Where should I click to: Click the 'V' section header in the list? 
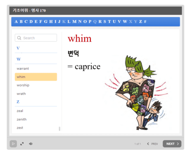tap(18, 48)
